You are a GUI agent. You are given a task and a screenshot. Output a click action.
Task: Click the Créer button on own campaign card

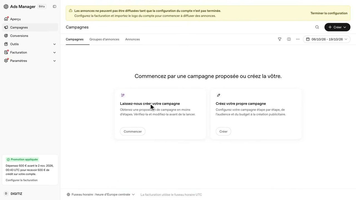coord(223,131)
